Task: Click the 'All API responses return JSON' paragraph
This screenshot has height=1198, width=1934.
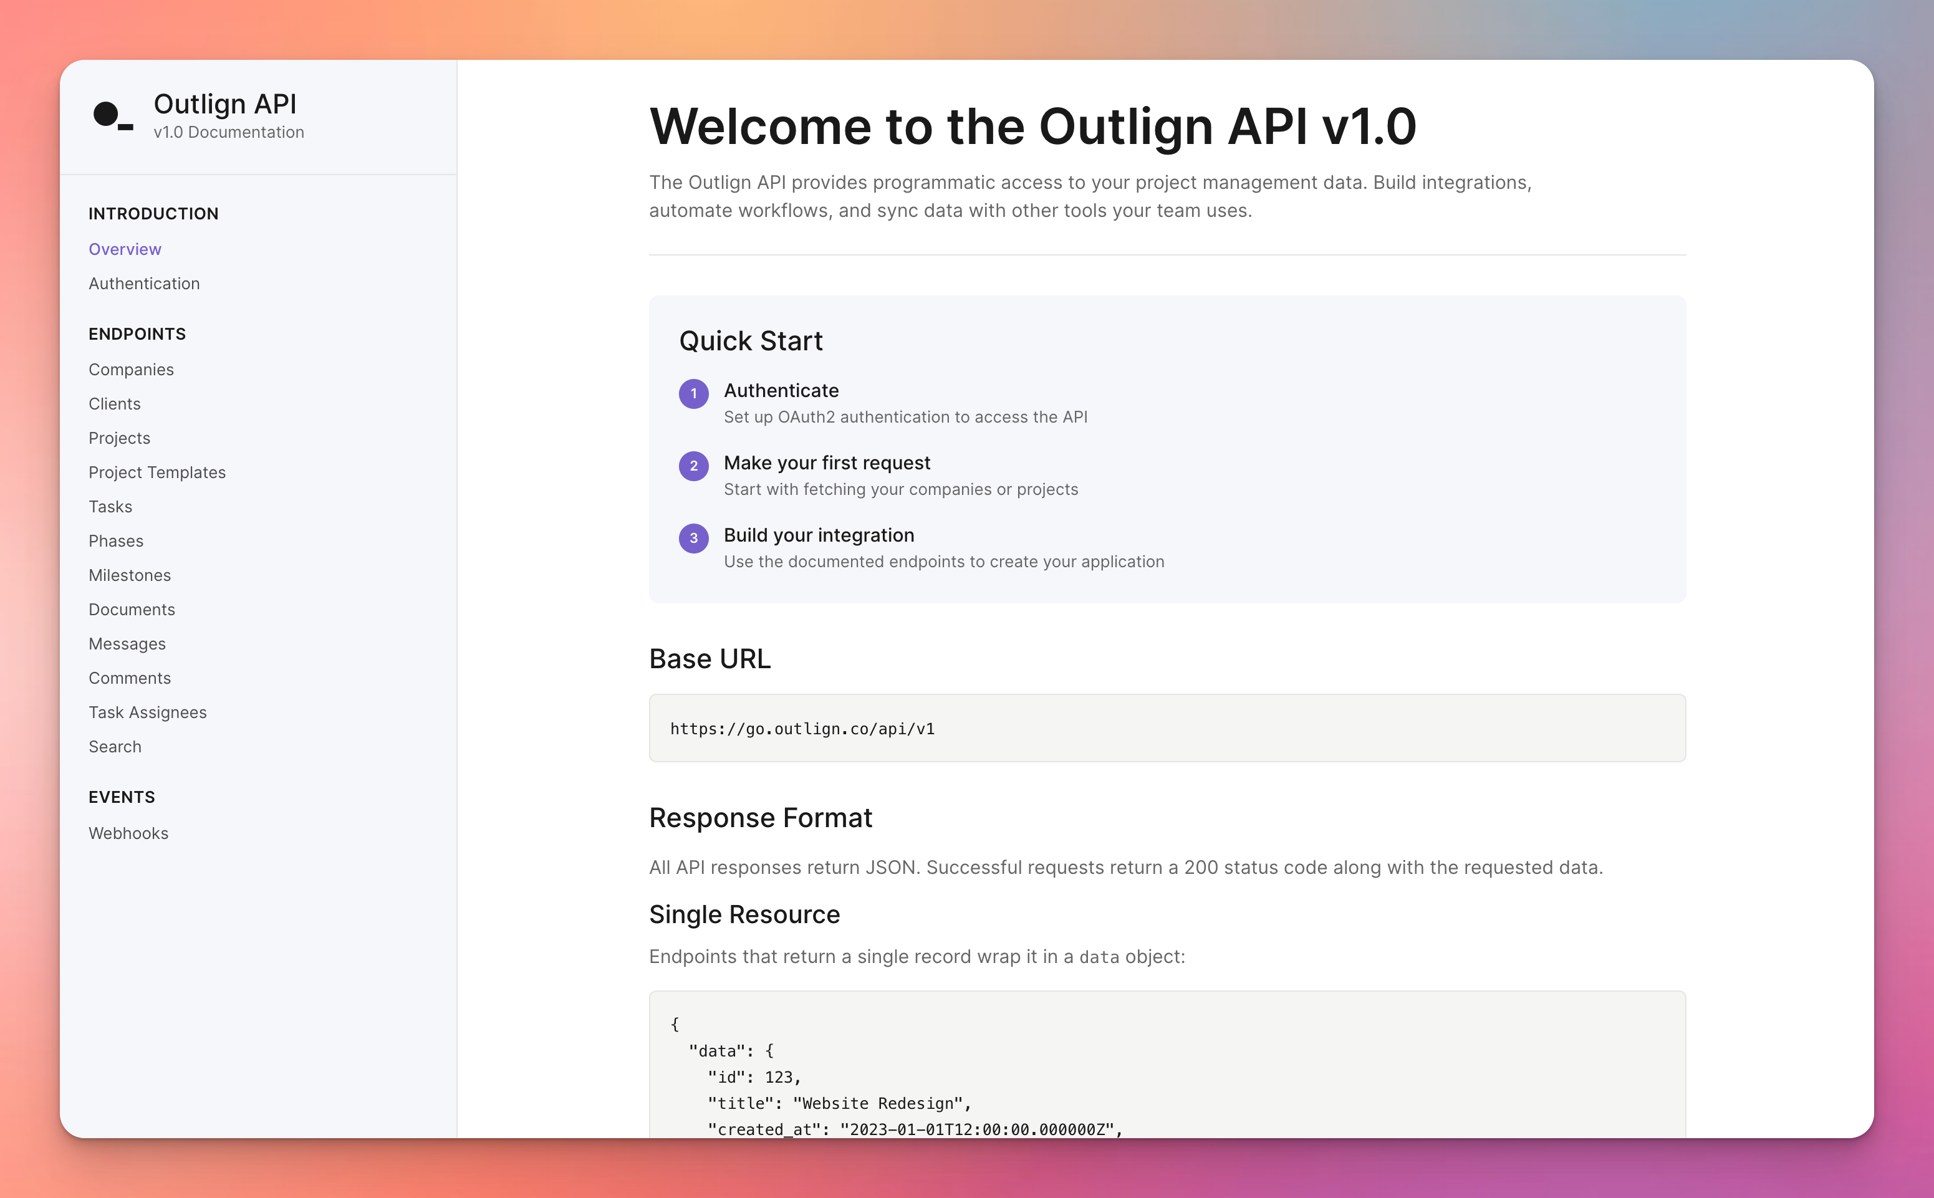Action: pyautogui.click(x=1126, y=868)
